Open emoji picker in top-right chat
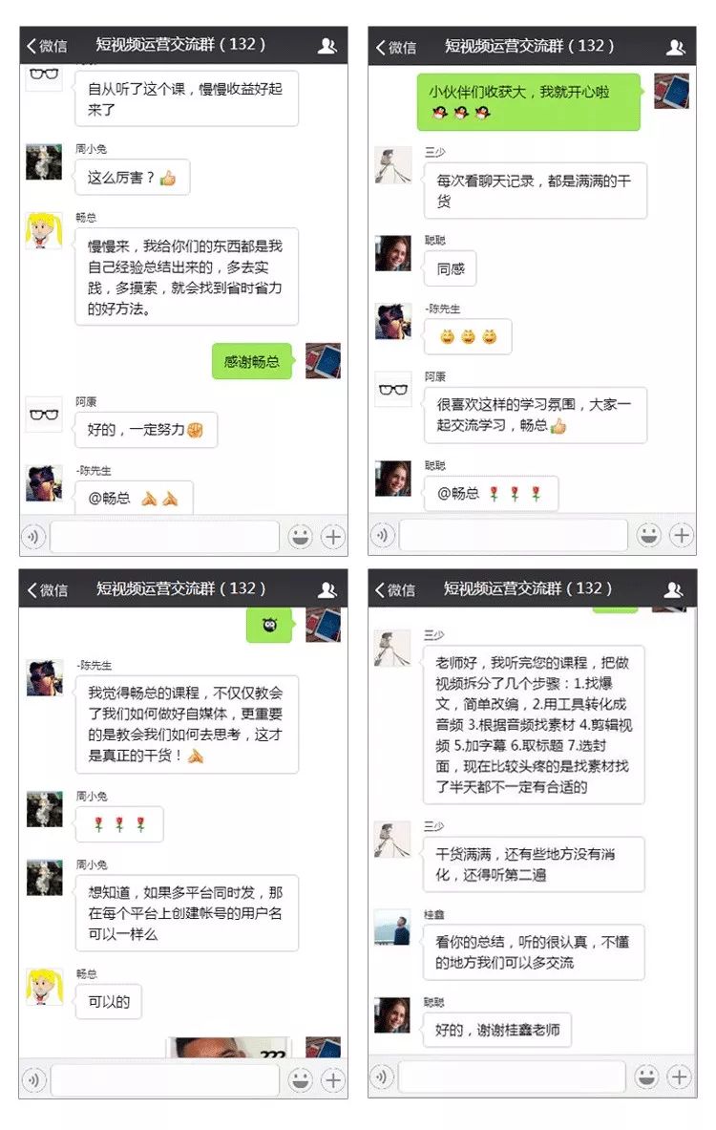 click(649, 536)
